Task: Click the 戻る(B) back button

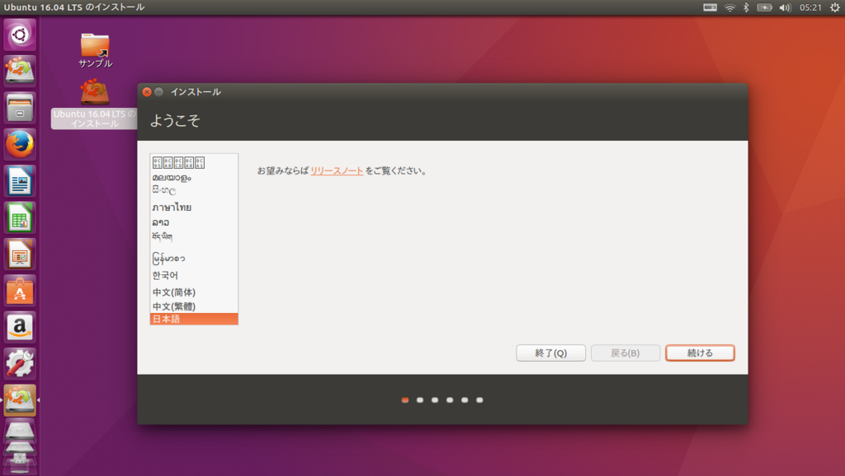Action: pyautogui.click(x=625, y=352)
